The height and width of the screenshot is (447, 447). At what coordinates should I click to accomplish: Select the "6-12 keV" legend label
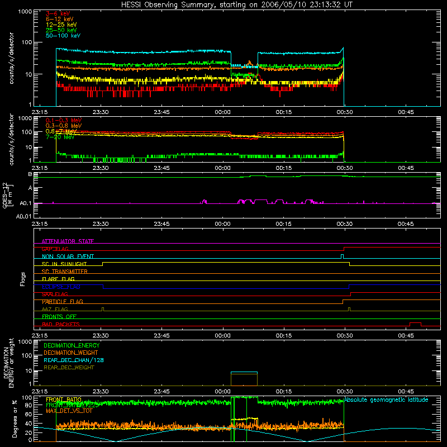coord(60,19)
